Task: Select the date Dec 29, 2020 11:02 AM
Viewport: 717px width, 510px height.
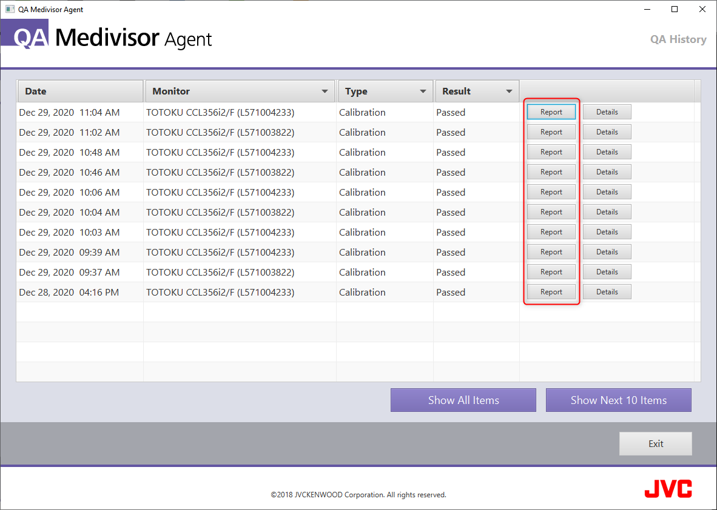Action: (x=70, y=133)
